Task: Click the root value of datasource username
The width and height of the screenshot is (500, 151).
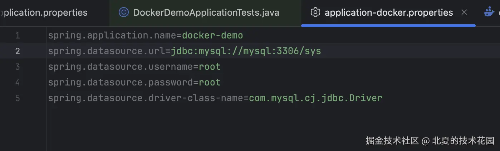Action: pos(210,67)
